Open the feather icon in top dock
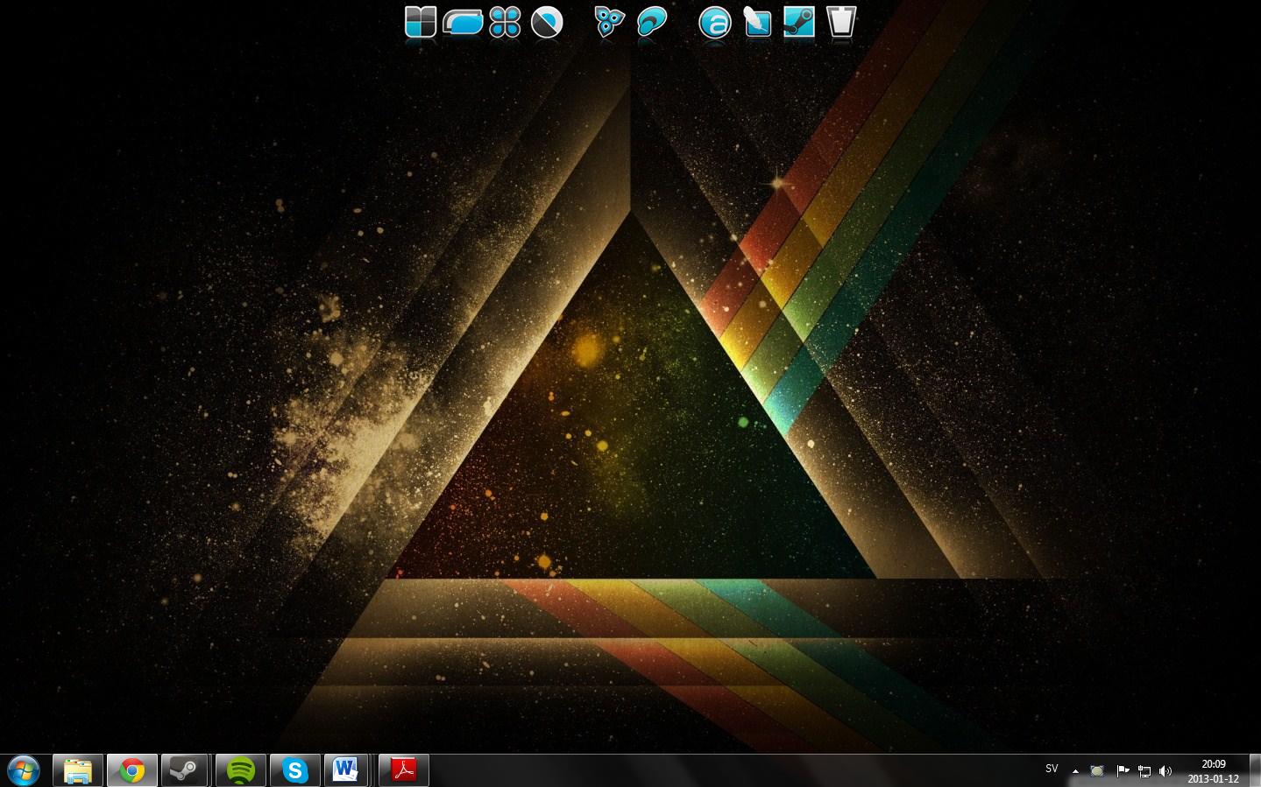Image resolution: width=1261 pixels, height=787 pixels. click(x=757, y=22)
